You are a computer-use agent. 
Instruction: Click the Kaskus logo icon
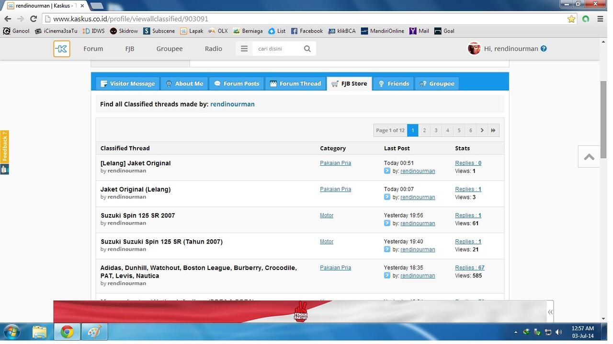(x=62, y=49)
